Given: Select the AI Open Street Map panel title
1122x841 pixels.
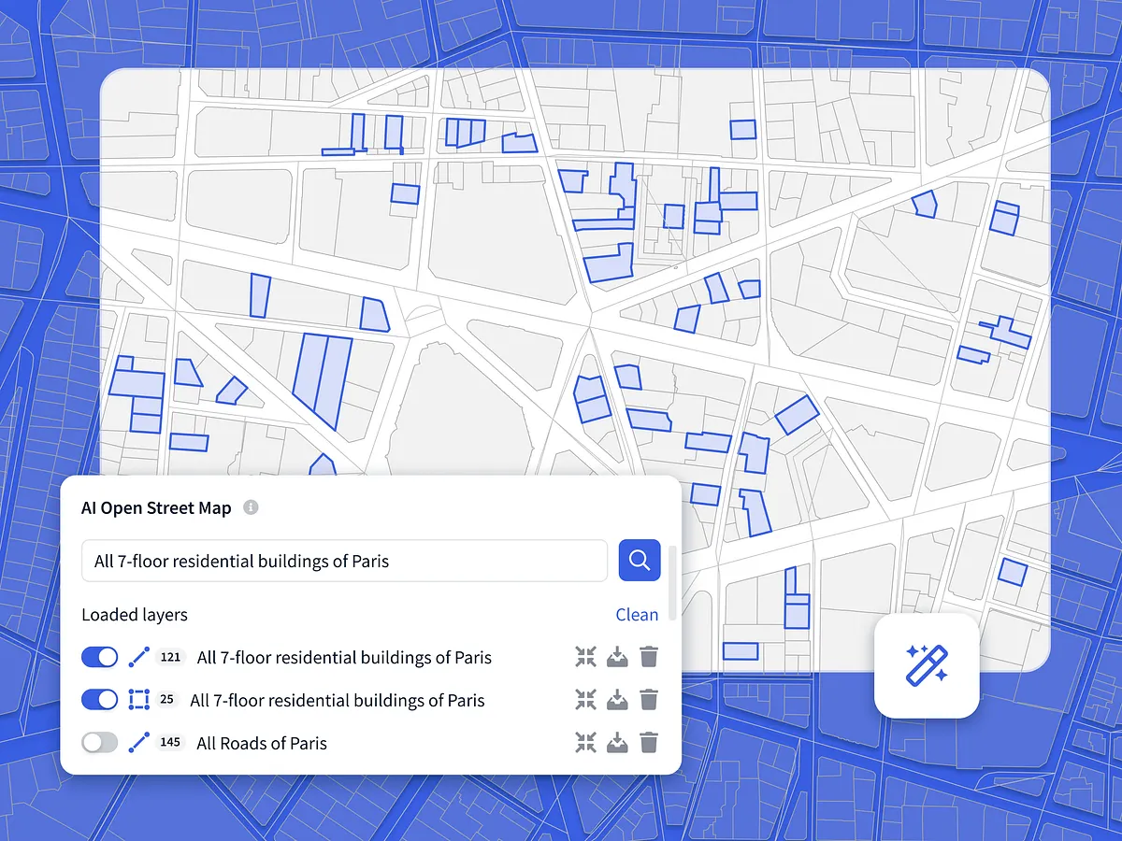Looking at the screenshot, I should click(156, 507).
